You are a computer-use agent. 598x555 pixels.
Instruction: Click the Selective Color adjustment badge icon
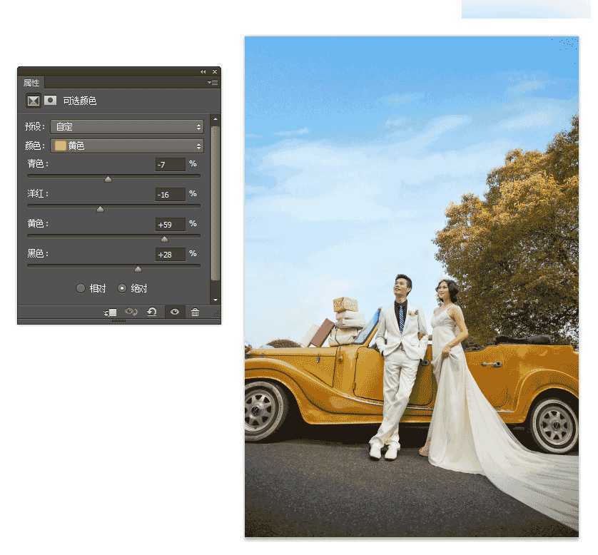tap(33, 101)
